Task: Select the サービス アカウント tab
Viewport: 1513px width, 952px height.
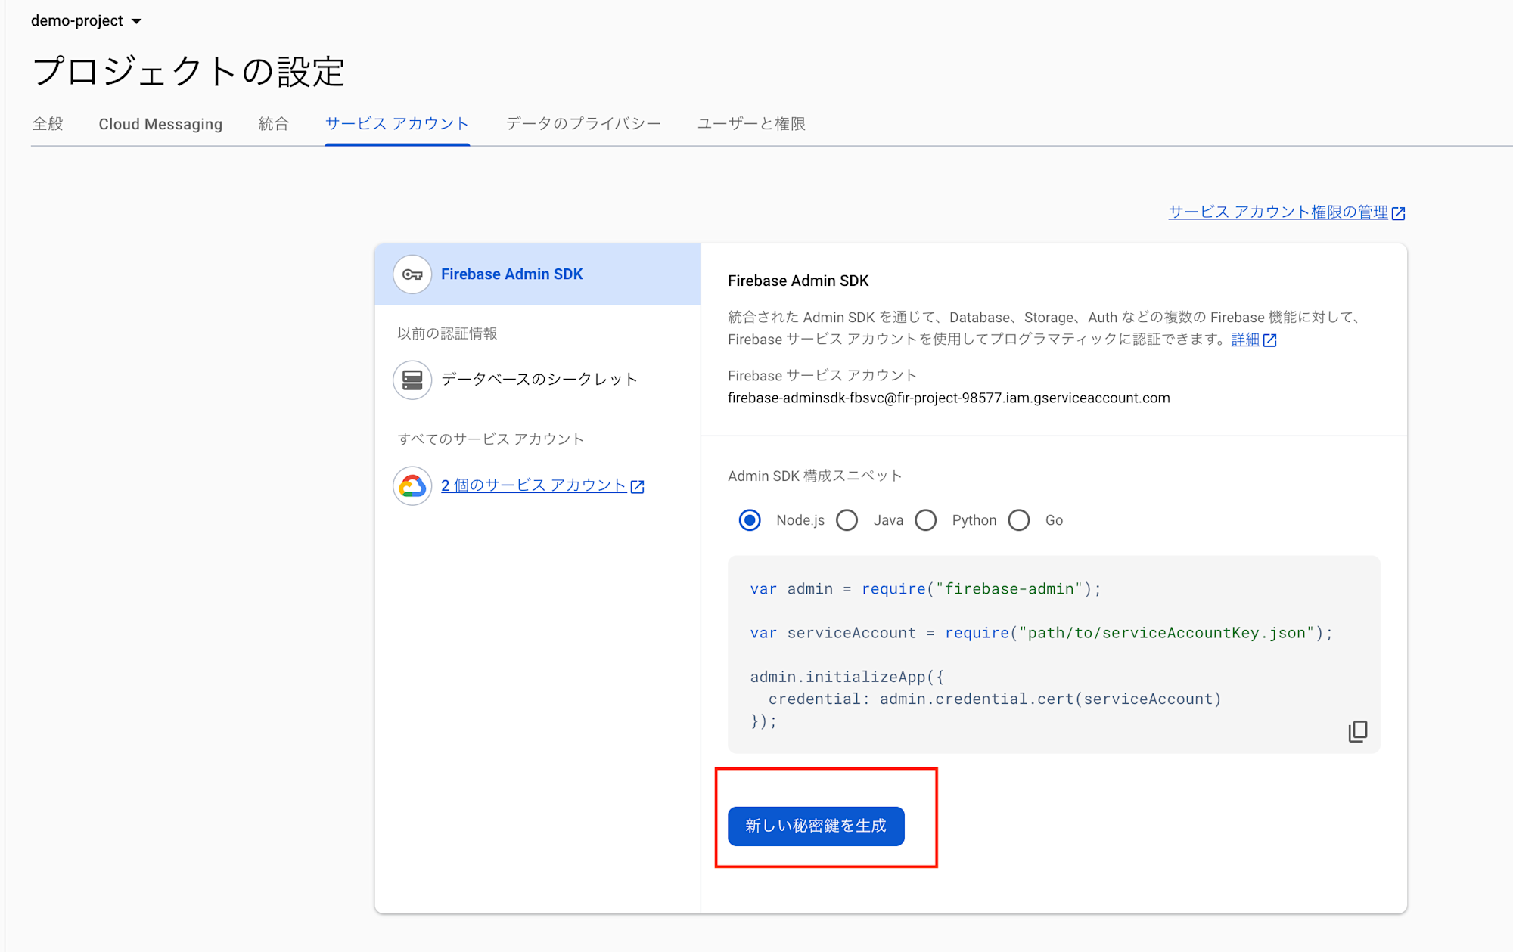Action: coord(397,124)
